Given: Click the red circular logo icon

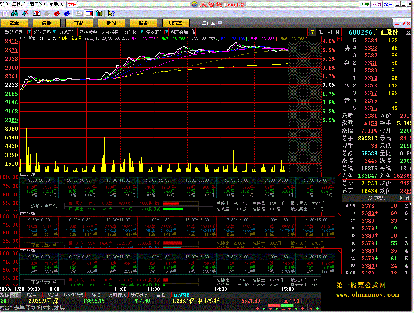Looking at the screenshot, I should click(57, 13).
